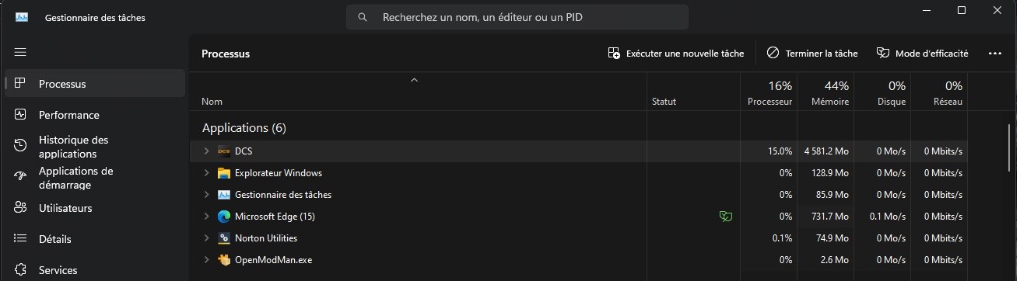Open the Services section
This screenshot has height=281, width=1020.
point(95,270)
